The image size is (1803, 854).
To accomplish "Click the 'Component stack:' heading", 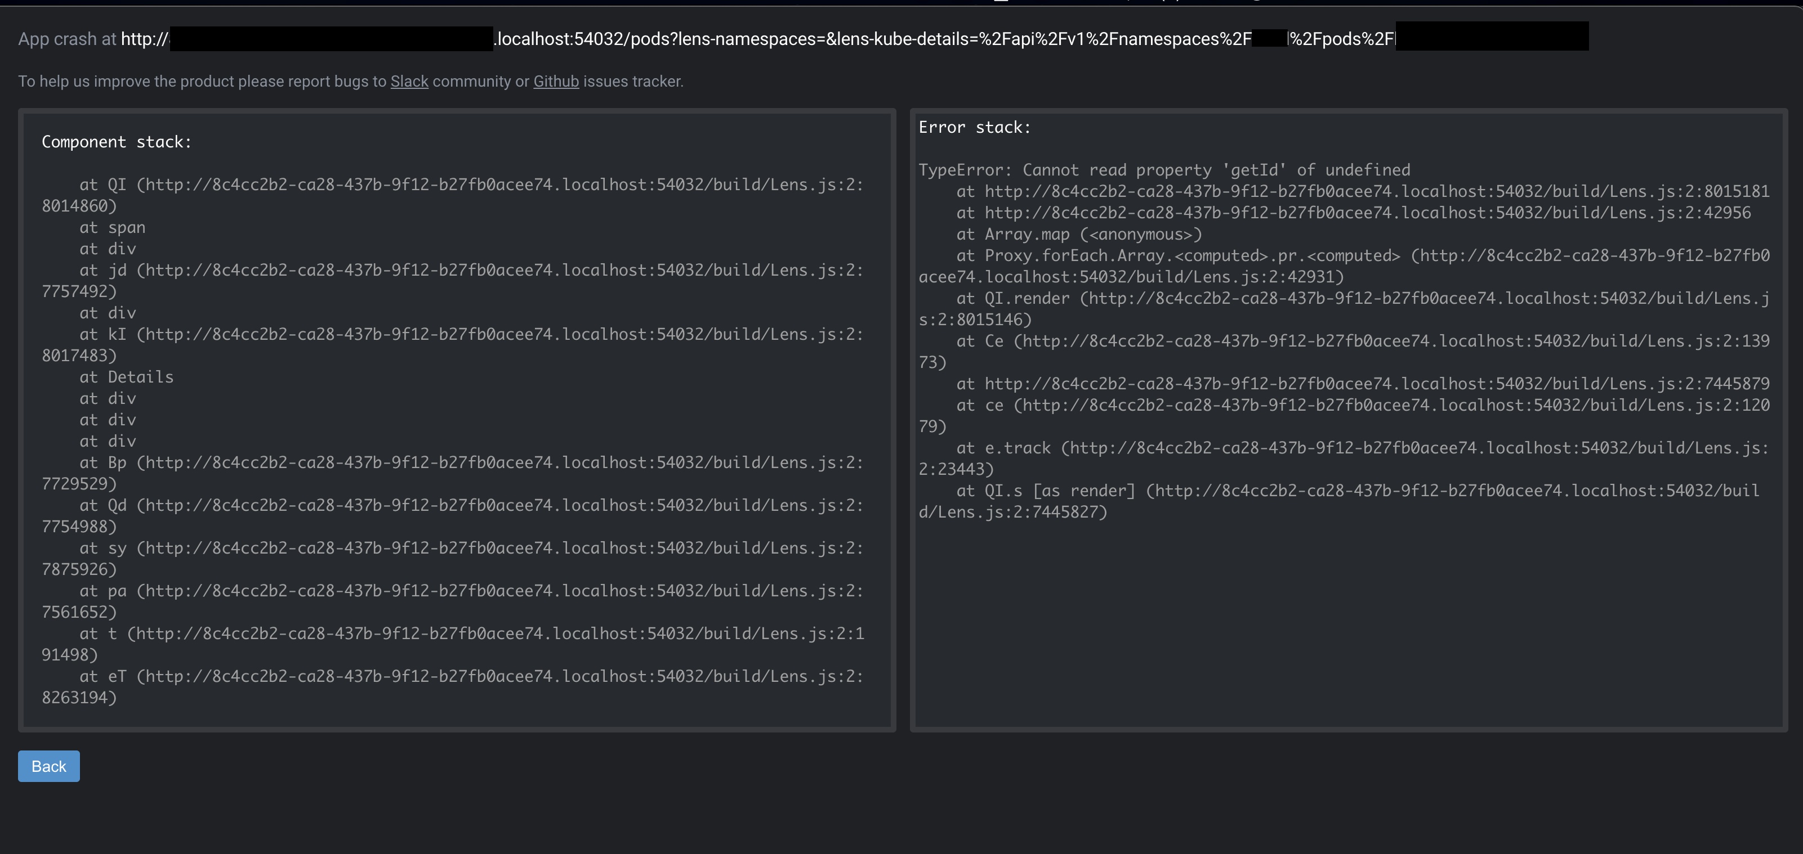I will 116,141.
